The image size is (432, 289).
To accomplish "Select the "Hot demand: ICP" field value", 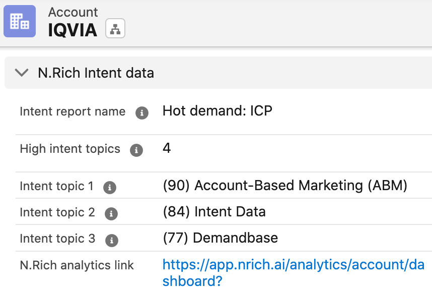I will (217, 111).
